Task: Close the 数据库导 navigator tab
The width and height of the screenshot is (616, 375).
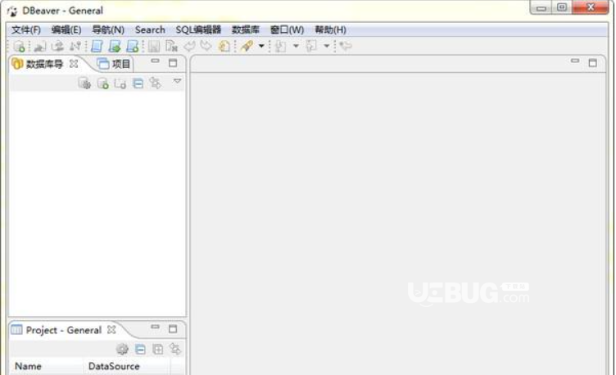Action: [x=74, y=64]
